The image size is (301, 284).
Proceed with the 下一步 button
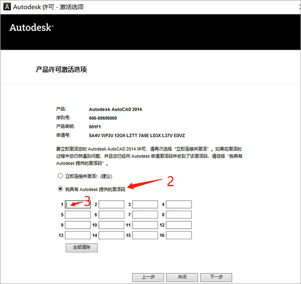216,277
